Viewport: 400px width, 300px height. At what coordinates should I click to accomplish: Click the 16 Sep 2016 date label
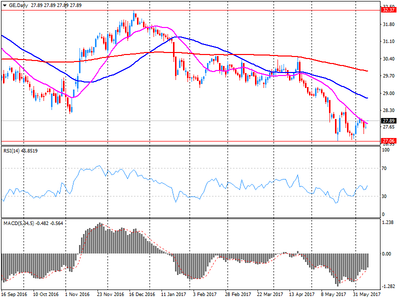(x=14, y=294)
